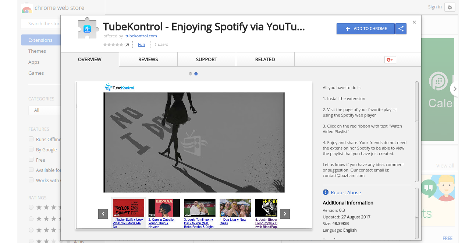Select the Taylor Swift video thumbnail
The image size is (476, 243).
click(x=128, y=208)
